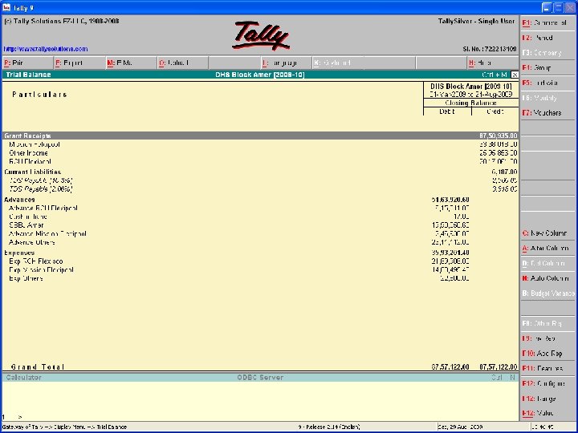Click F2: Period to change dates

tap(548, 38)
